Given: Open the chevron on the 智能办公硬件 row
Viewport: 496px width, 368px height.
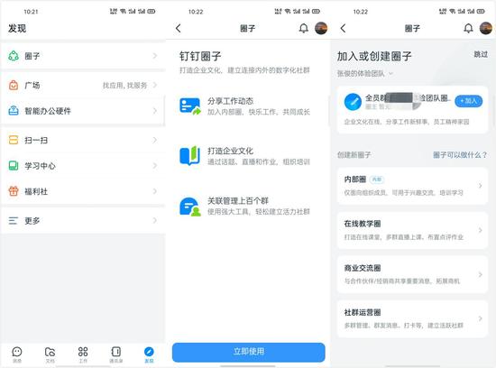Looking at the screenshot, I should point(155,111).
